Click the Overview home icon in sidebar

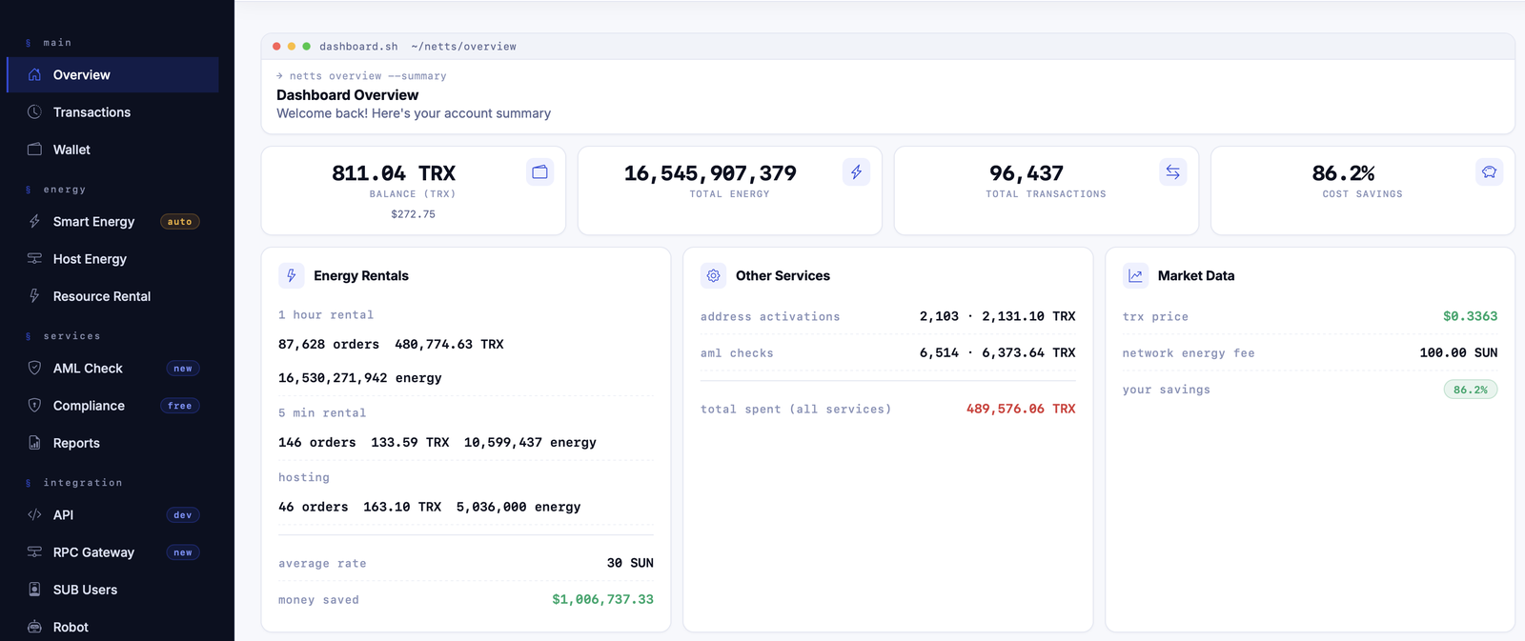34,74
